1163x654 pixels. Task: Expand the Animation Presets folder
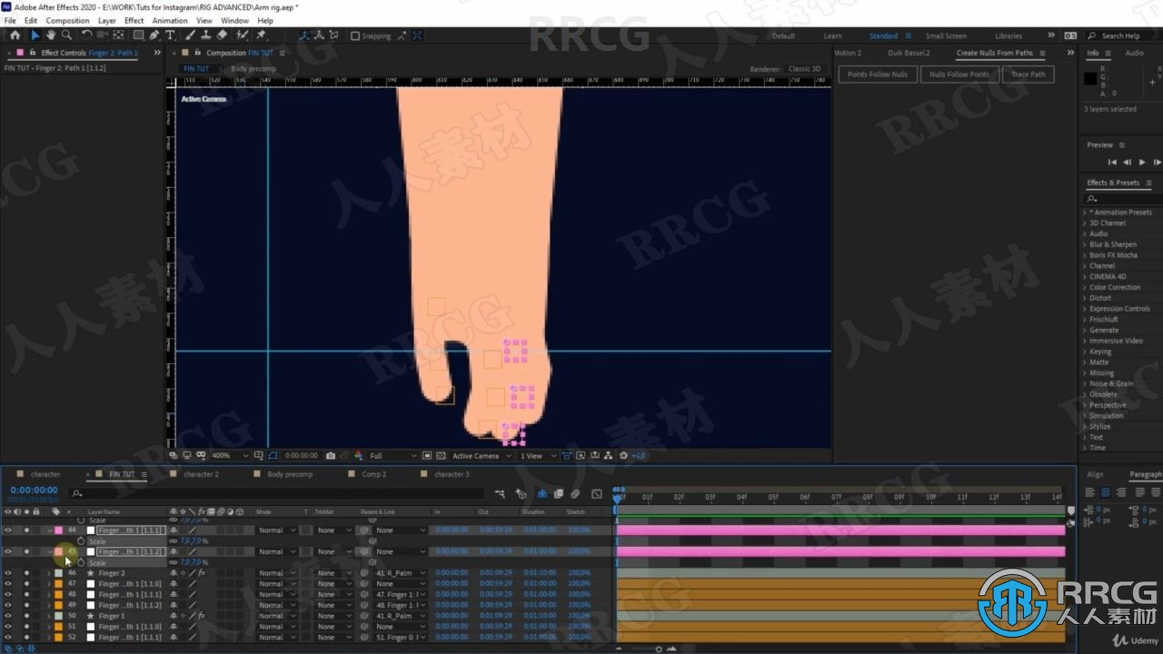[x=1084, y=213]
